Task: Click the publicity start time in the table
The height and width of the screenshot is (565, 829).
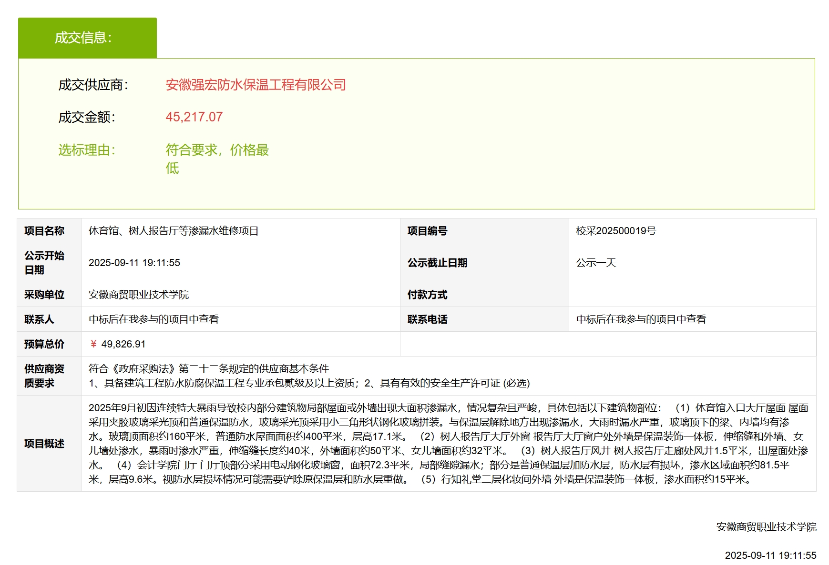Action: coord(134,263)
